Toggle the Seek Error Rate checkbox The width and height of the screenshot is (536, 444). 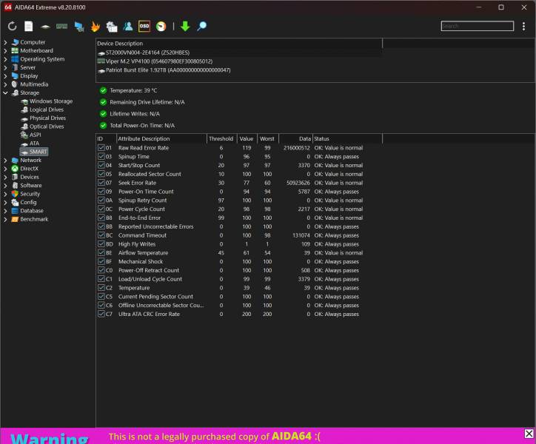tap(101, 183)
